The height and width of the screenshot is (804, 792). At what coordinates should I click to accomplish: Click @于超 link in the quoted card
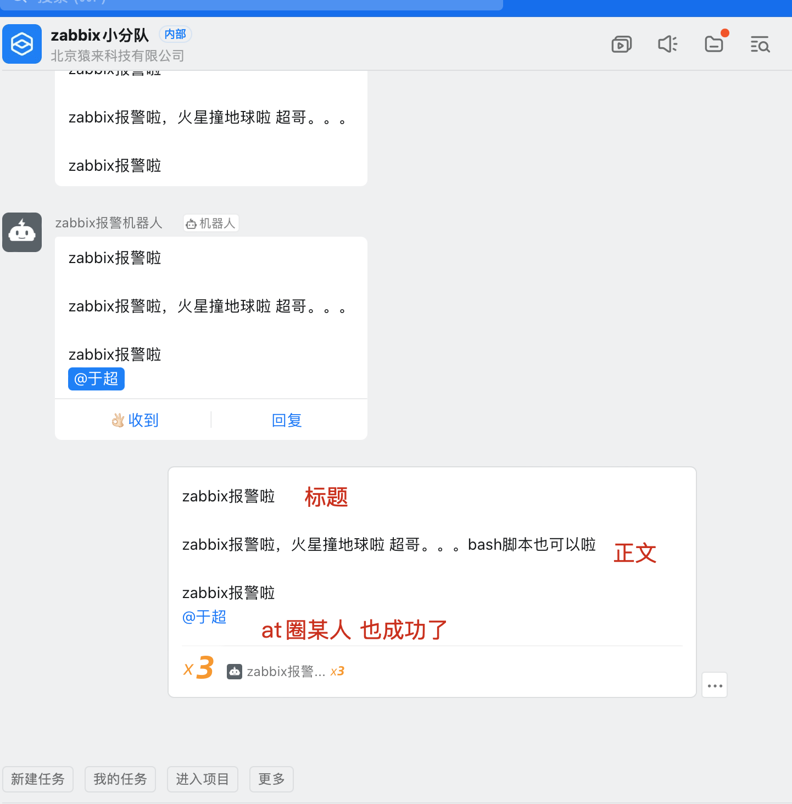click(204, 617)
